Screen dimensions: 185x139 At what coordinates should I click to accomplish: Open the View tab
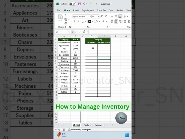[x=129, y=10]
